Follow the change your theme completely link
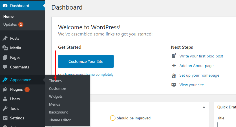 pos(89,74)
